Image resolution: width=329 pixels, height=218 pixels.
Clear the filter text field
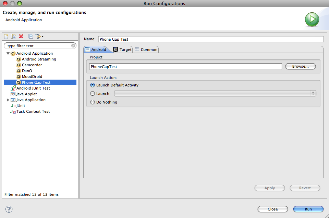[x=73, y=45]
